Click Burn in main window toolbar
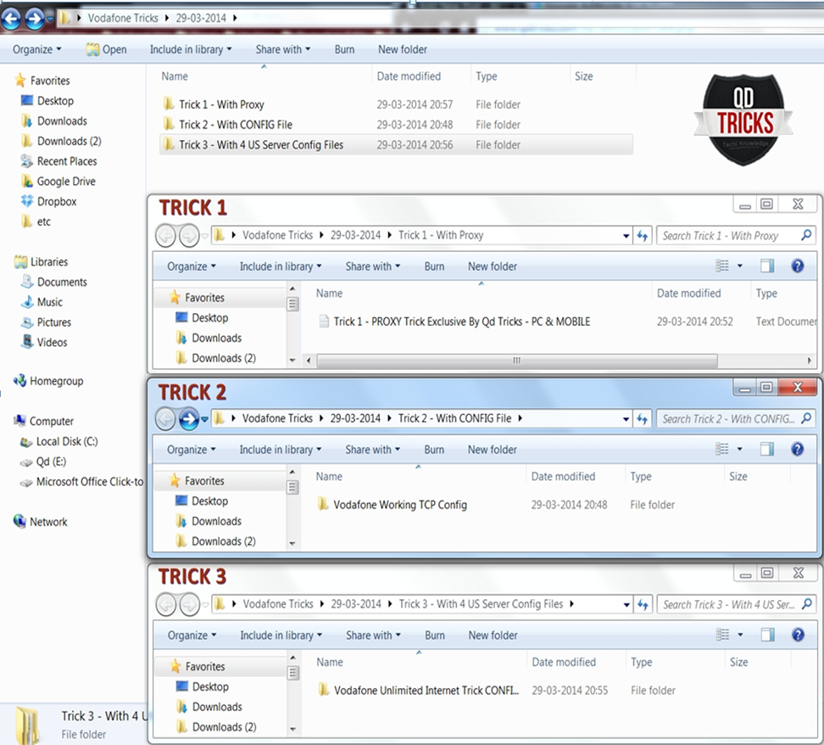This screenshot has width=824, height=745. pos(344,49)
